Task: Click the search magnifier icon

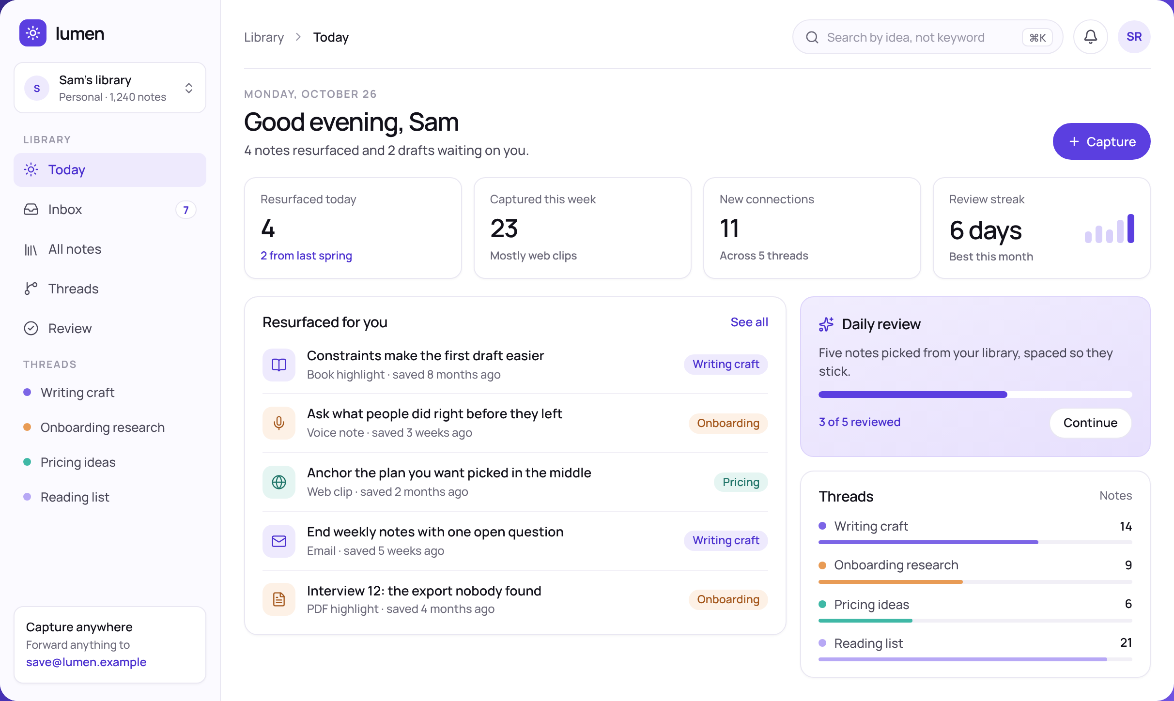Action: pyautogui.click(x=812, y=37)
